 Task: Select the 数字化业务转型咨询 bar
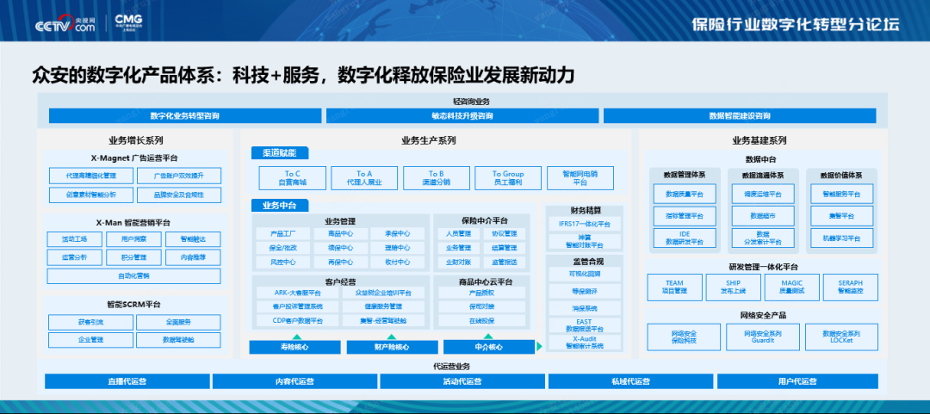coord(185,115)
